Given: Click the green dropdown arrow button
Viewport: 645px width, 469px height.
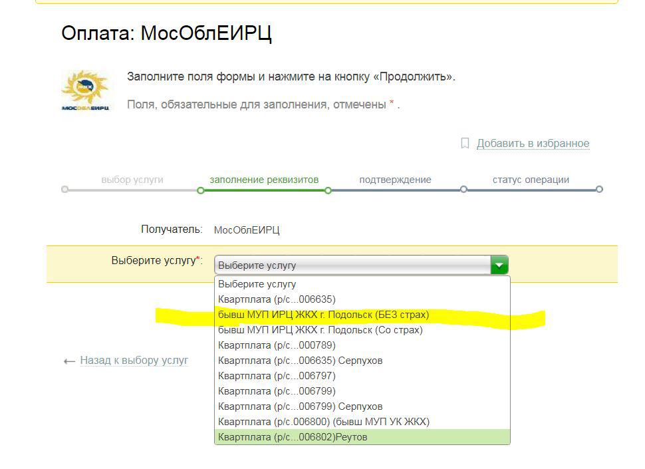Looking at the screenshot, I should click(499, 265).
